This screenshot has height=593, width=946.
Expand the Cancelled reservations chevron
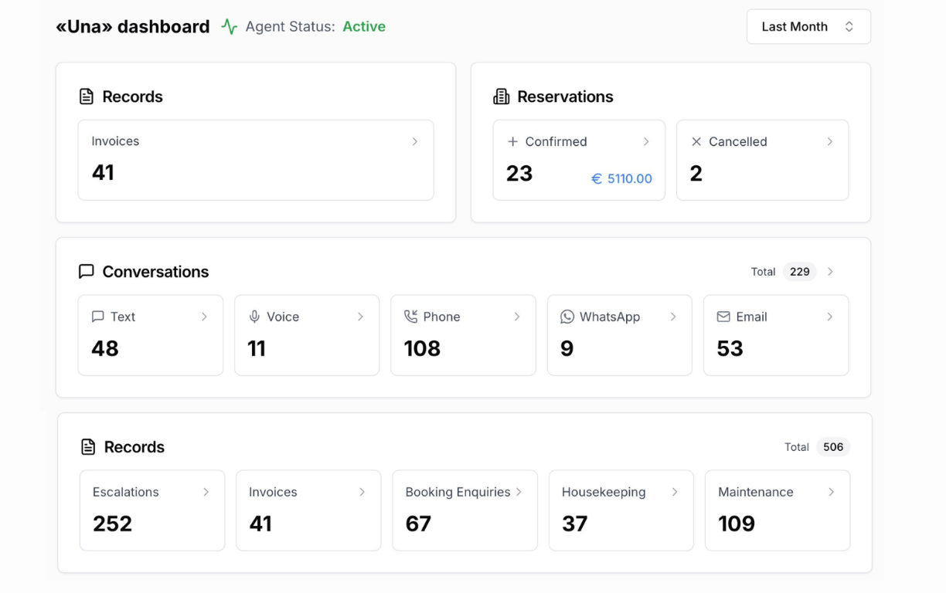tap(830, 141)
